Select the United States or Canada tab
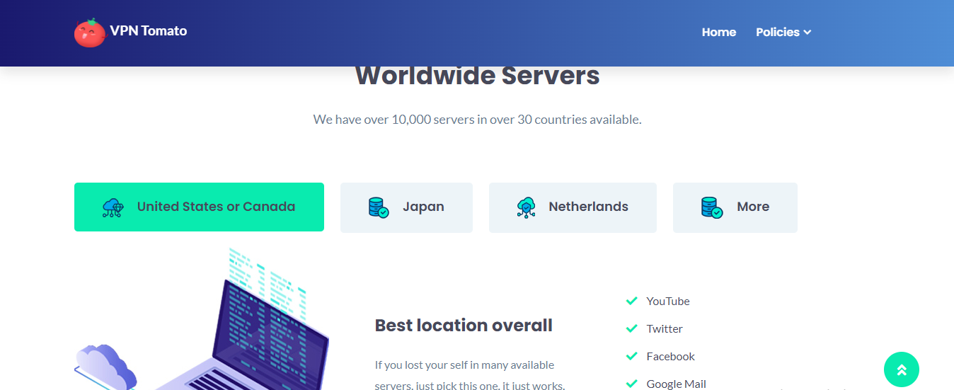Viewport: 954px width, 390px height. (199, 207)
